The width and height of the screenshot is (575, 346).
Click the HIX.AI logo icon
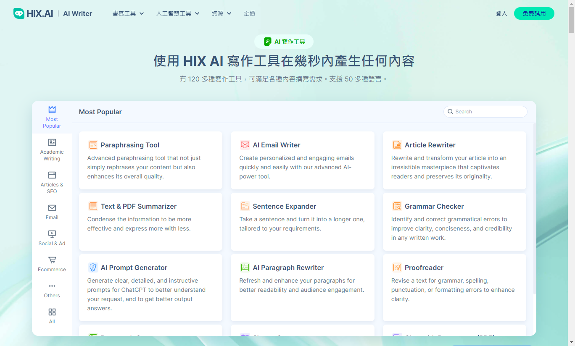coord(19,13)
